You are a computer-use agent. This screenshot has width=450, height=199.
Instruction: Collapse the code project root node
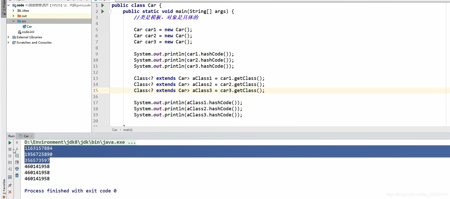pyautogui.click(x=9, y=5)
